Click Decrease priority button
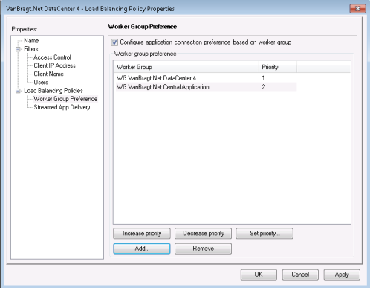Screen dimensions: 370x288 (204, 234)
